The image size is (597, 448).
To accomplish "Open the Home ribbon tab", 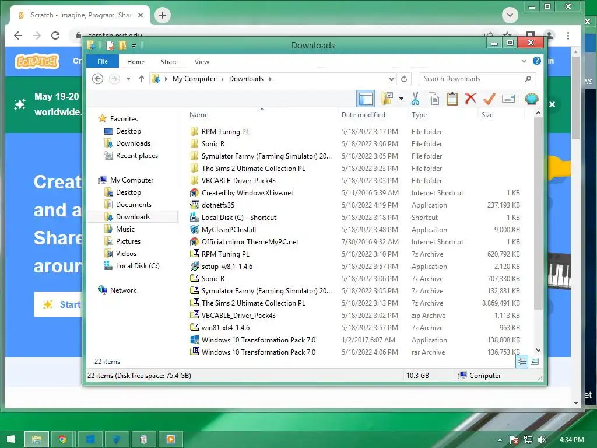I will click(x=135, y=62).
